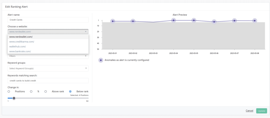
Task: Select the % change radio button
Action: (x=31, y=91)
